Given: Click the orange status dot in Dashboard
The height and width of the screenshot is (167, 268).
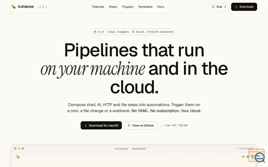Looking at the screenshot, I should [243, 157].
